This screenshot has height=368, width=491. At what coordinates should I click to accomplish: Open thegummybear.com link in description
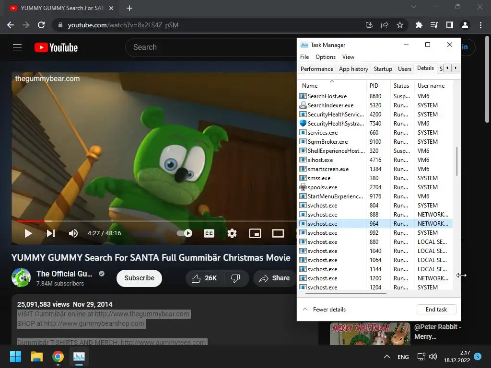pos(142,314)
